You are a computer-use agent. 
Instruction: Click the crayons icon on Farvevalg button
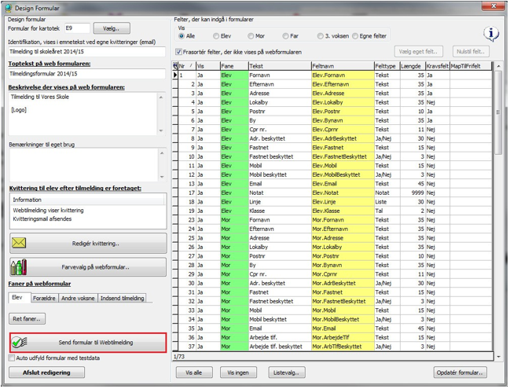click(19, 267)
